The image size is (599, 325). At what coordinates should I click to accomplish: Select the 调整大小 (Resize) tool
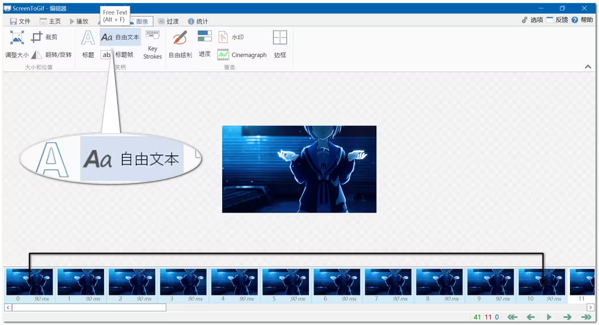click(17, 44)
